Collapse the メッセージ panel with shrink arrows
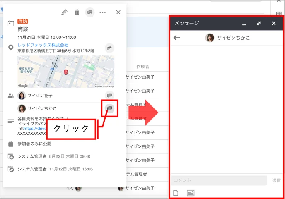The image size is (285, 199). (x=259, y=23)
